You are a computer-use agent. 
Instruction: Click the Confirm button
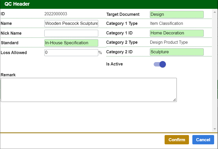(x=177, y=140)
